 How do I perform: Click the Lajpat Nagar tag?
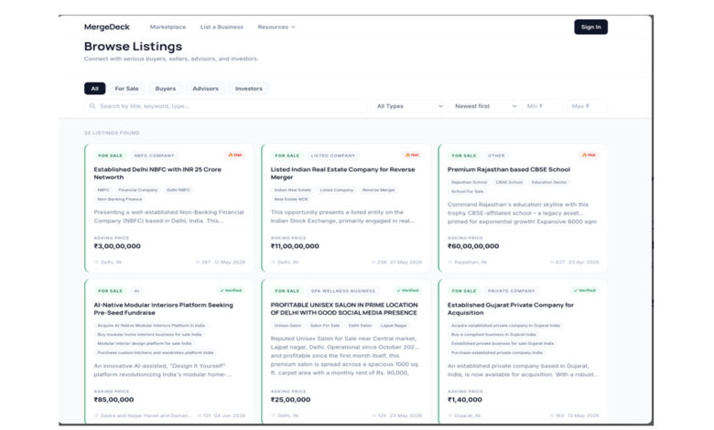click(394, 326)
